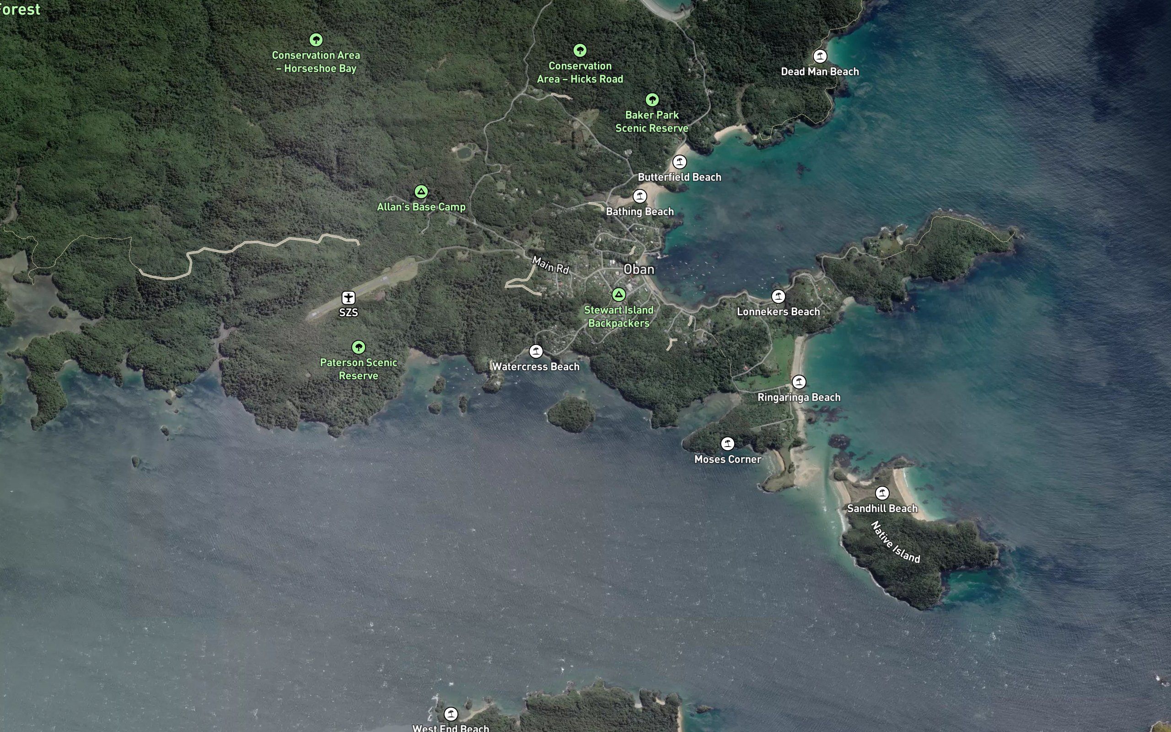
Task: Select Conservation Area Hicks Road tree icon
Action: click(580, 50)
